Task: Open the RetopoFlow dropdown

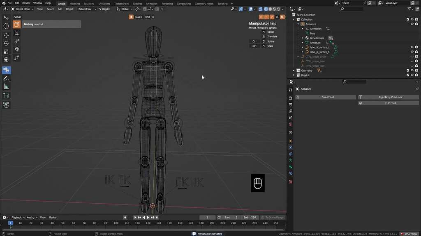Action: pyautogui.click(x=87, y=9)
